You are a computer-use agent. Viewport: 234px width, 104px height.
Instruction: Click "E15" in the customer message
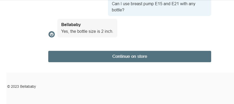(159, 4)
